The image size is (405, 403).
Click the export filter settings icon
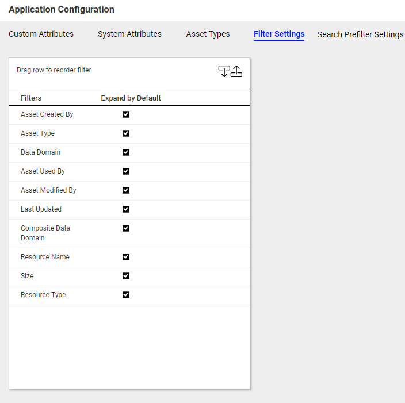(x=236, y=71)
